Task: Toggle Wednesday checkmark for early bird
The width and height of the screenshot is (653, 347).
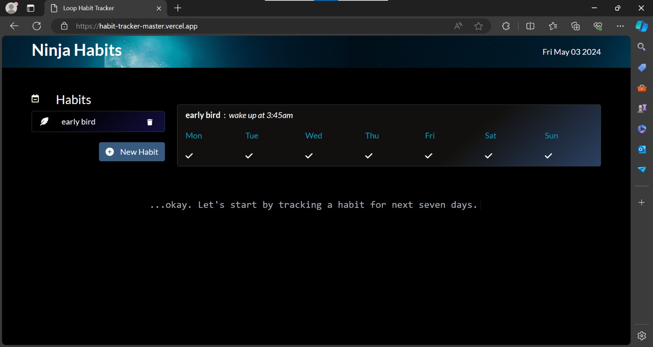Action: tap(309, 156)
